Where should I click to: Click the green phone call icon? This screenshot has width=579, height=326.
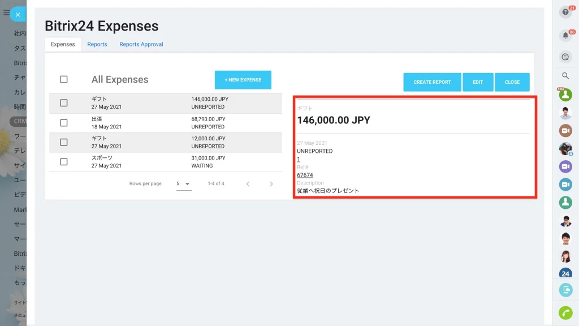(565, 312)
